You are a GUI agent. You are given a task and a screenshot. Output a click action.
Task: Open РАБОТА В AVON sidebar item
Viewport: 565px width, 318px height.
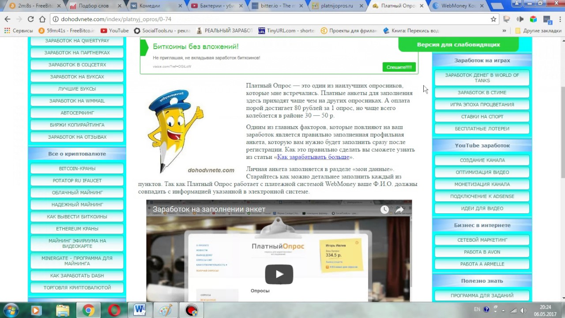482,252
